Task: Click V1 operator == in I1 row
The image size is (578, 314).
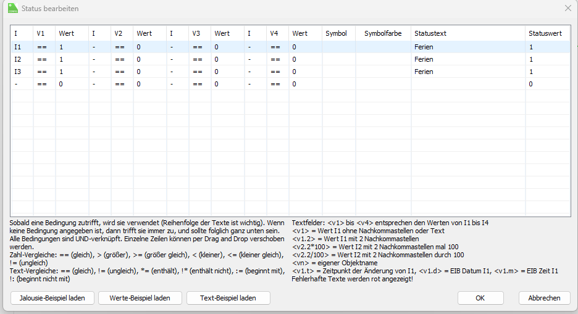Action: click(x=44, y=47)
